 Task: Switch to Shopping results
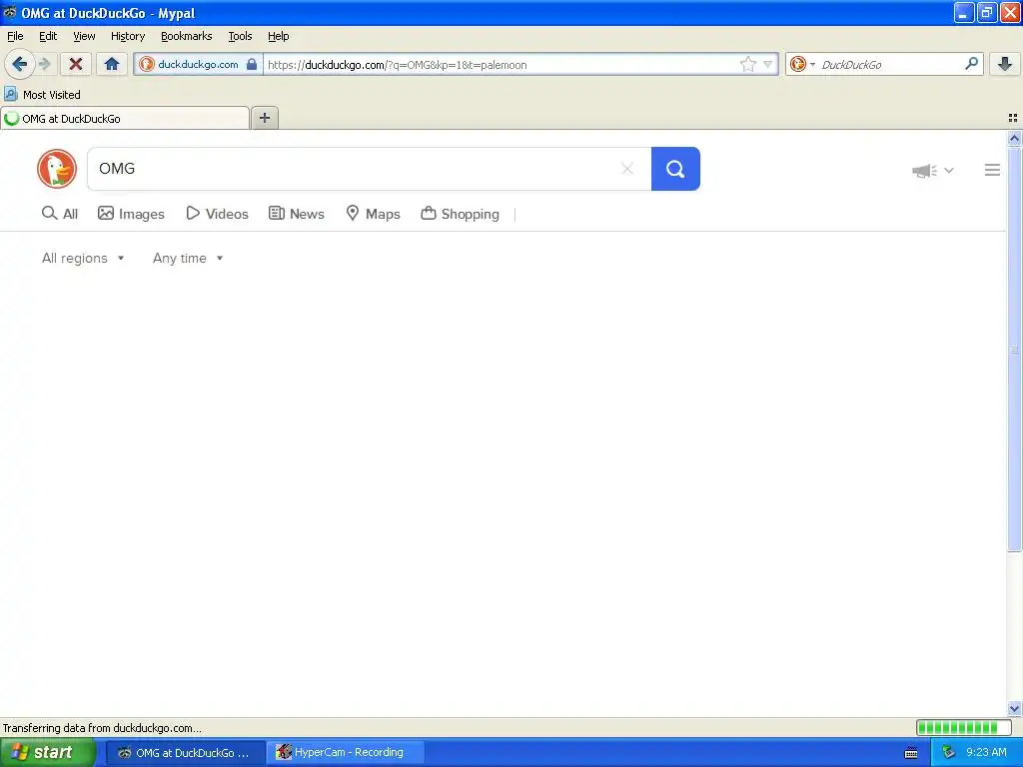tap(460, 214)
